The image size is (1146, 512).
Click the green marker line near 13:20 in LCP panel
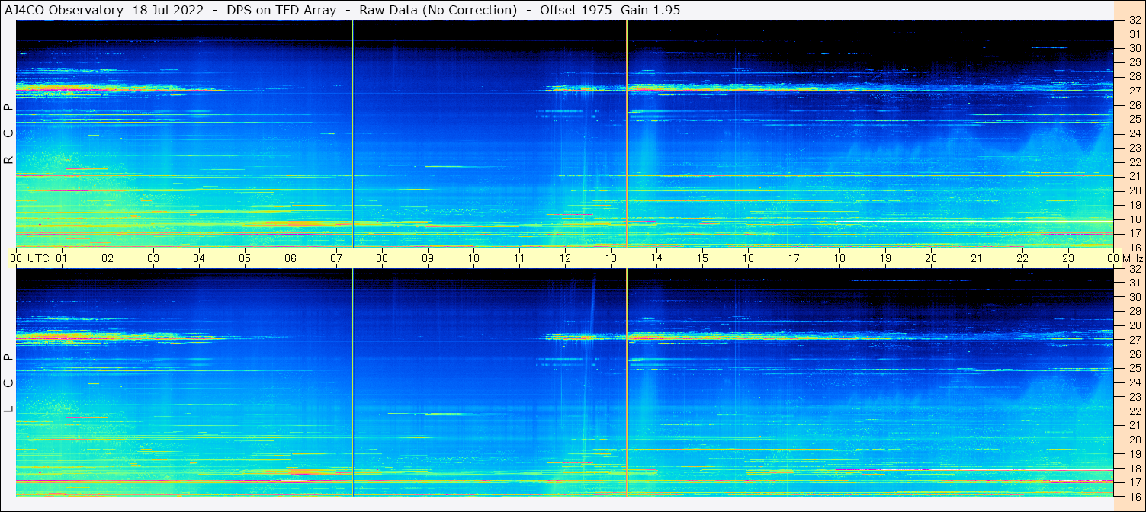click(x=627, y=382)
